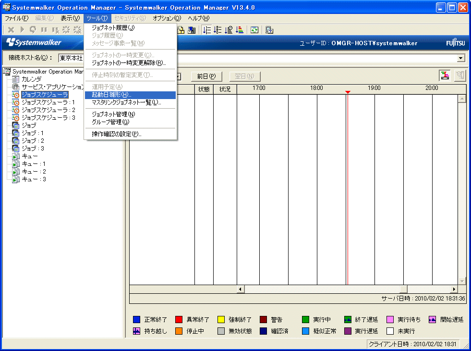The image size is (471, 351).
Task: Click the blue 正常終了 legend swatch
Action: 136,319
